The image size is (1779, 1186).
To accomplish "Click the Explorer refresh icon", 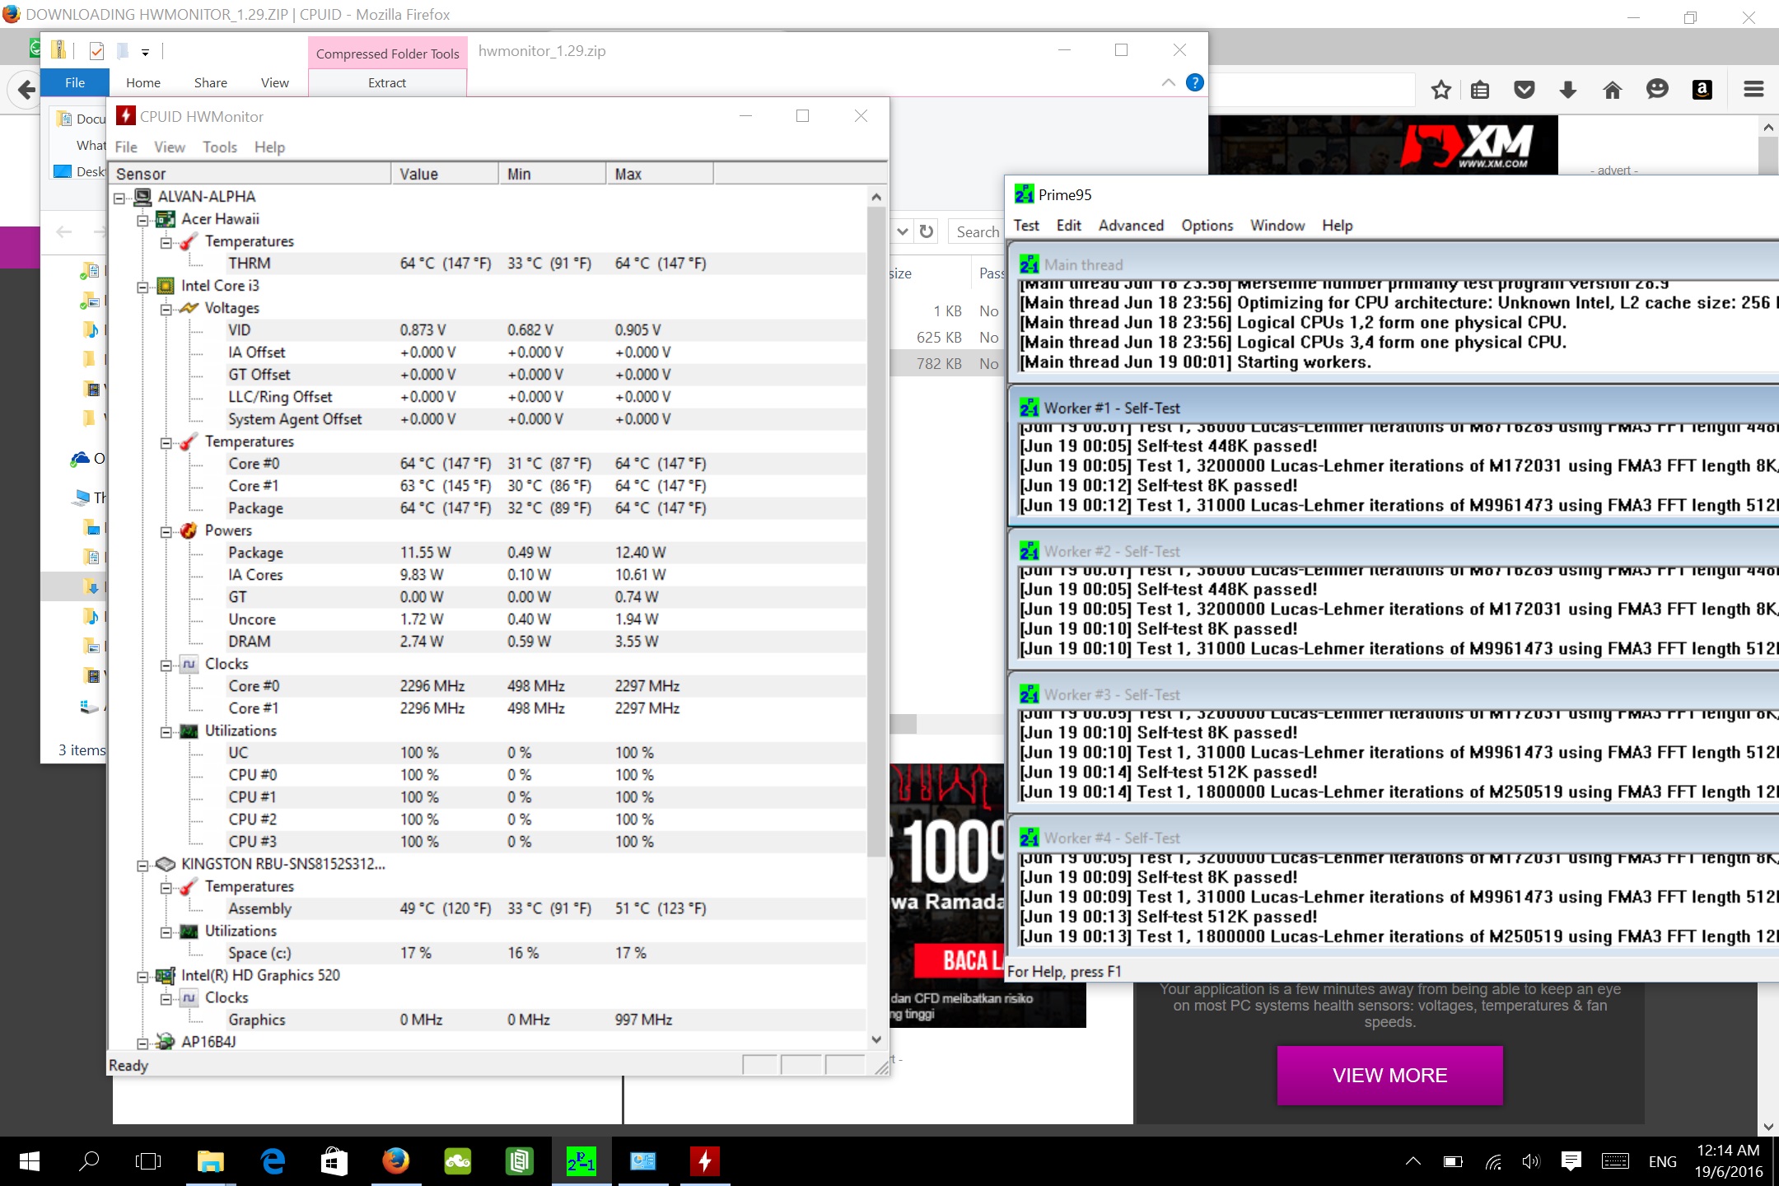I will click(927, 231).
